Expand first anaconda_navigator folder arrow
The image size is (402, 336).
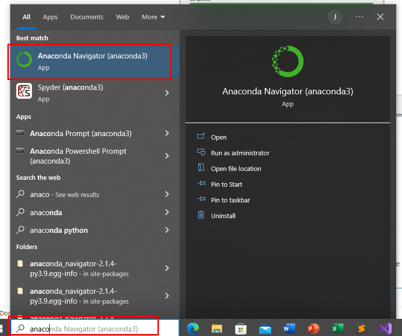tap(167, 268)
